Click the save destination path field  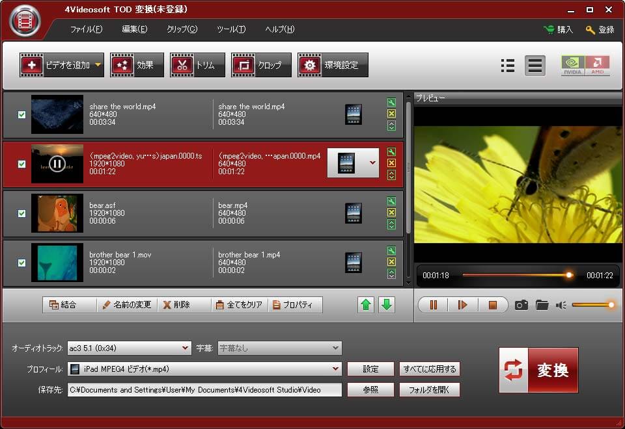click(204, 389)
